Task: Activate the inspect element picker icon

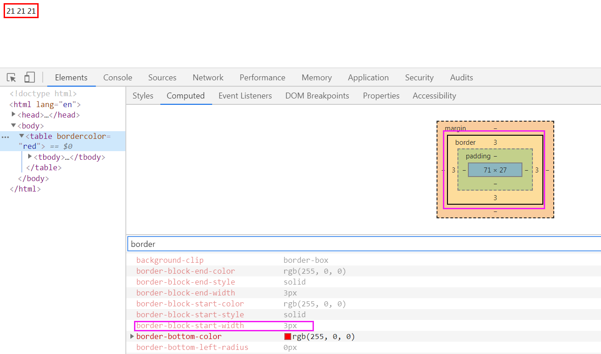Action: coord(12,78)
